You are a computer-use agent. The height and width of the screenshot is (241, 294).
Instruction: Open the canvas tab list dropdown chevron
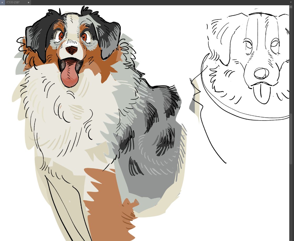[x=291, y=2]
